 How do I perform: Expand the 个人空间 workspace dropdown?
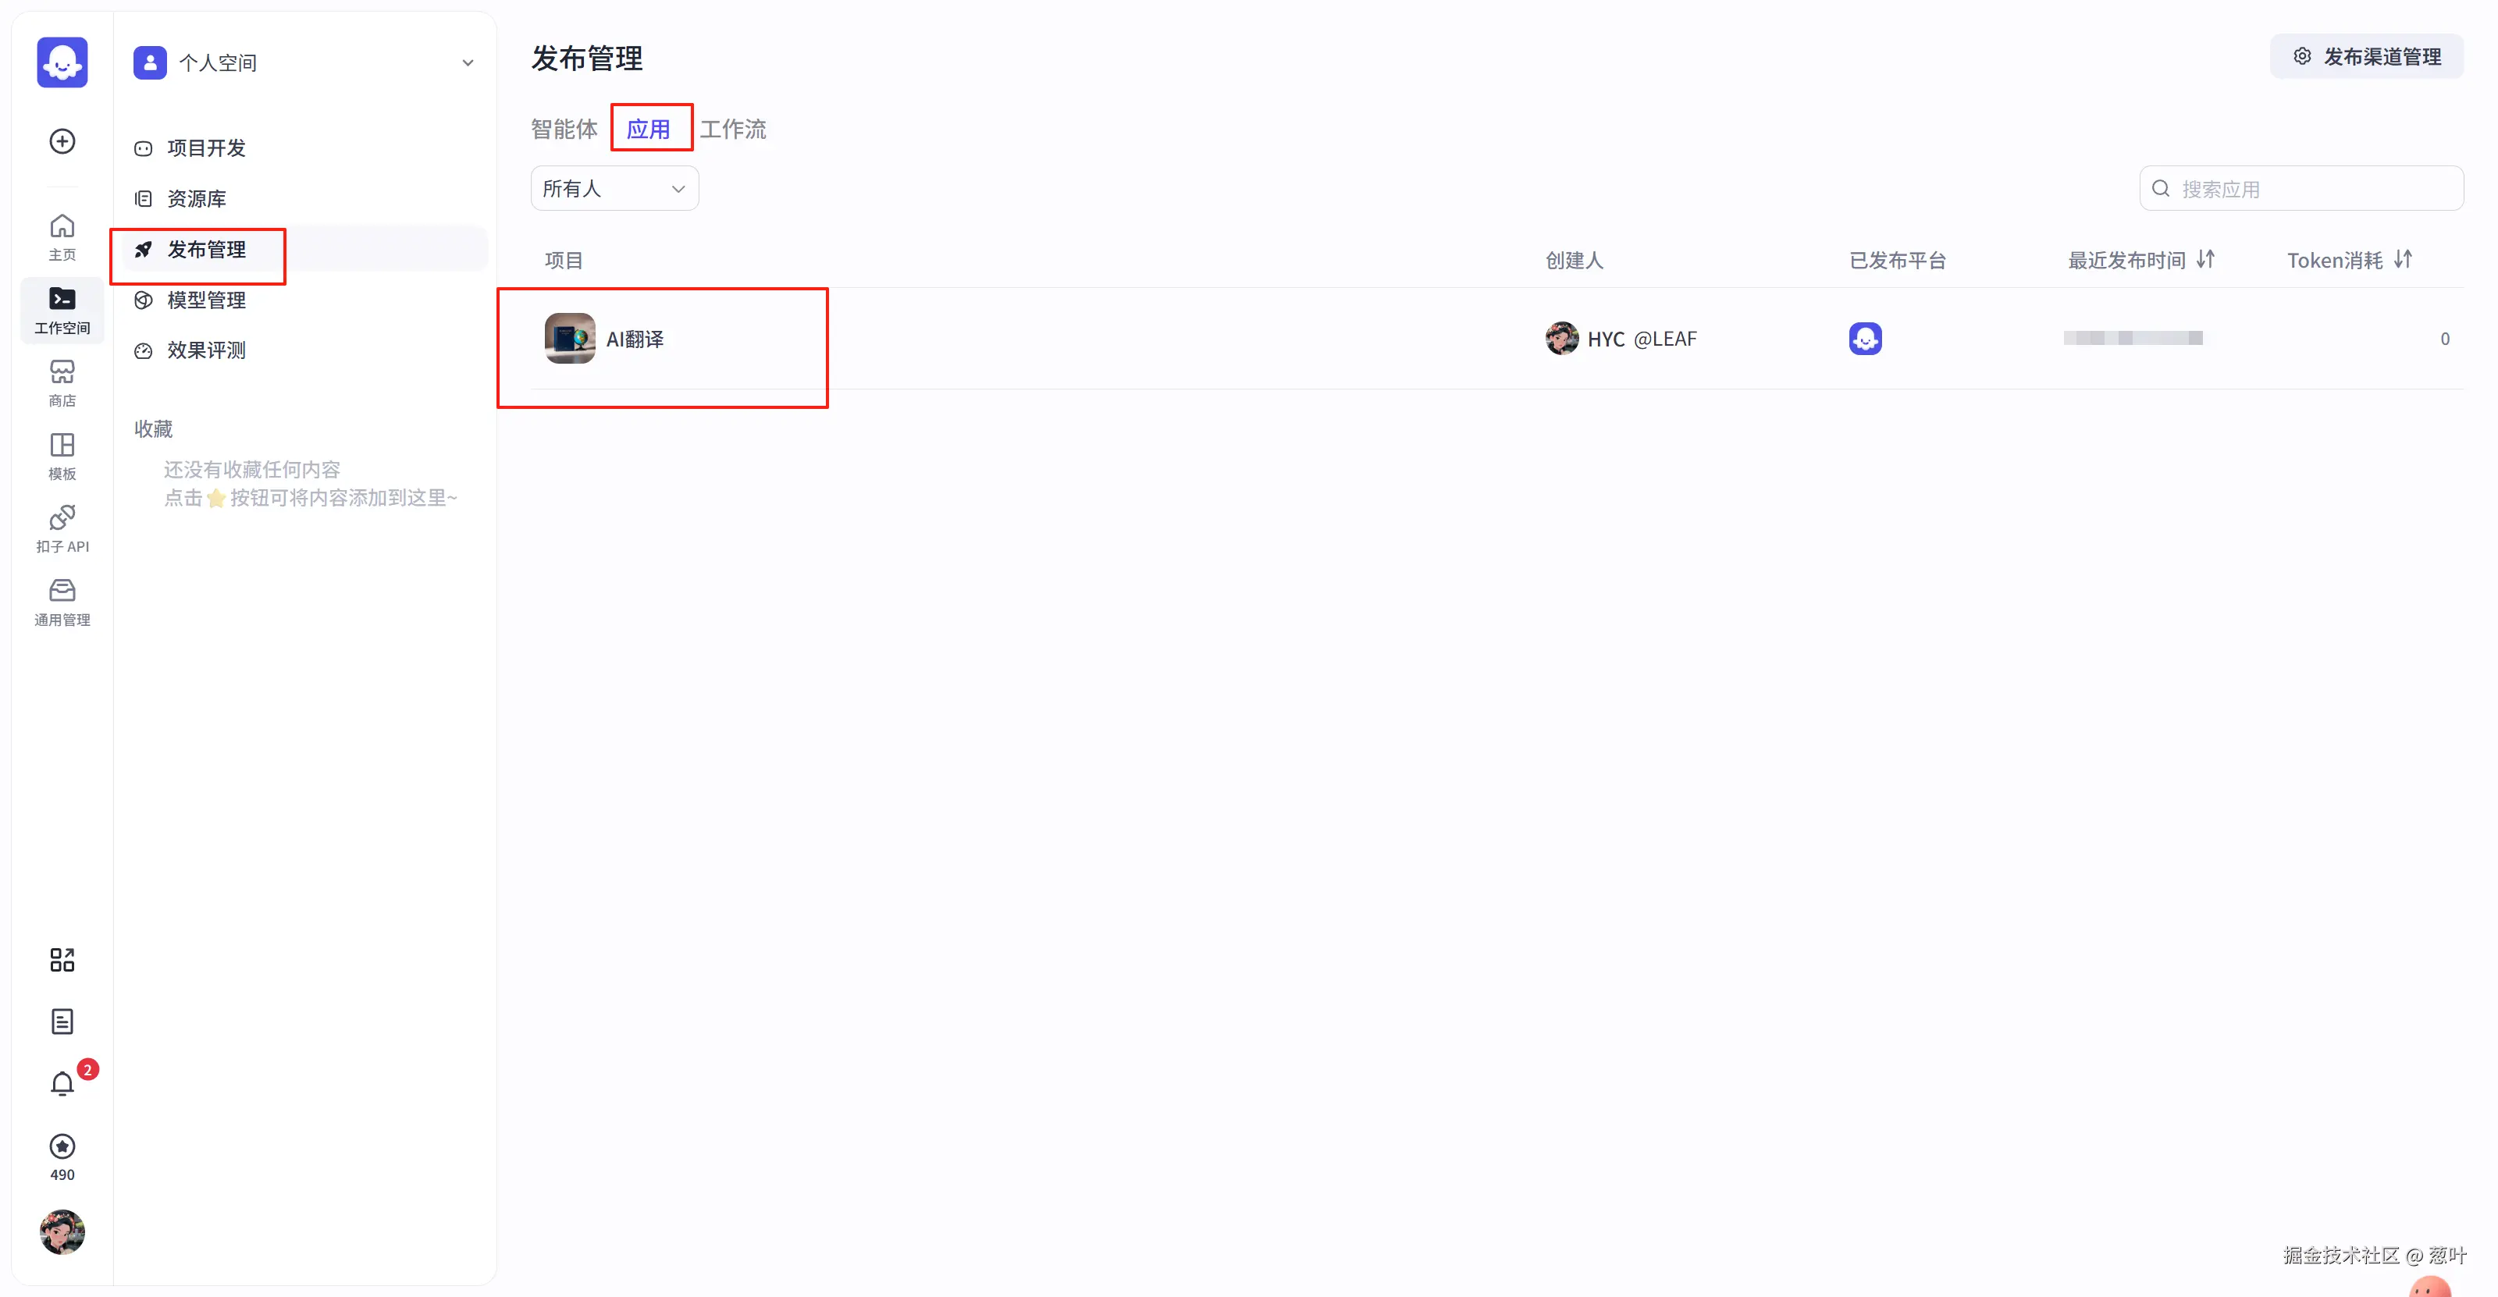[x=468, y=63]
